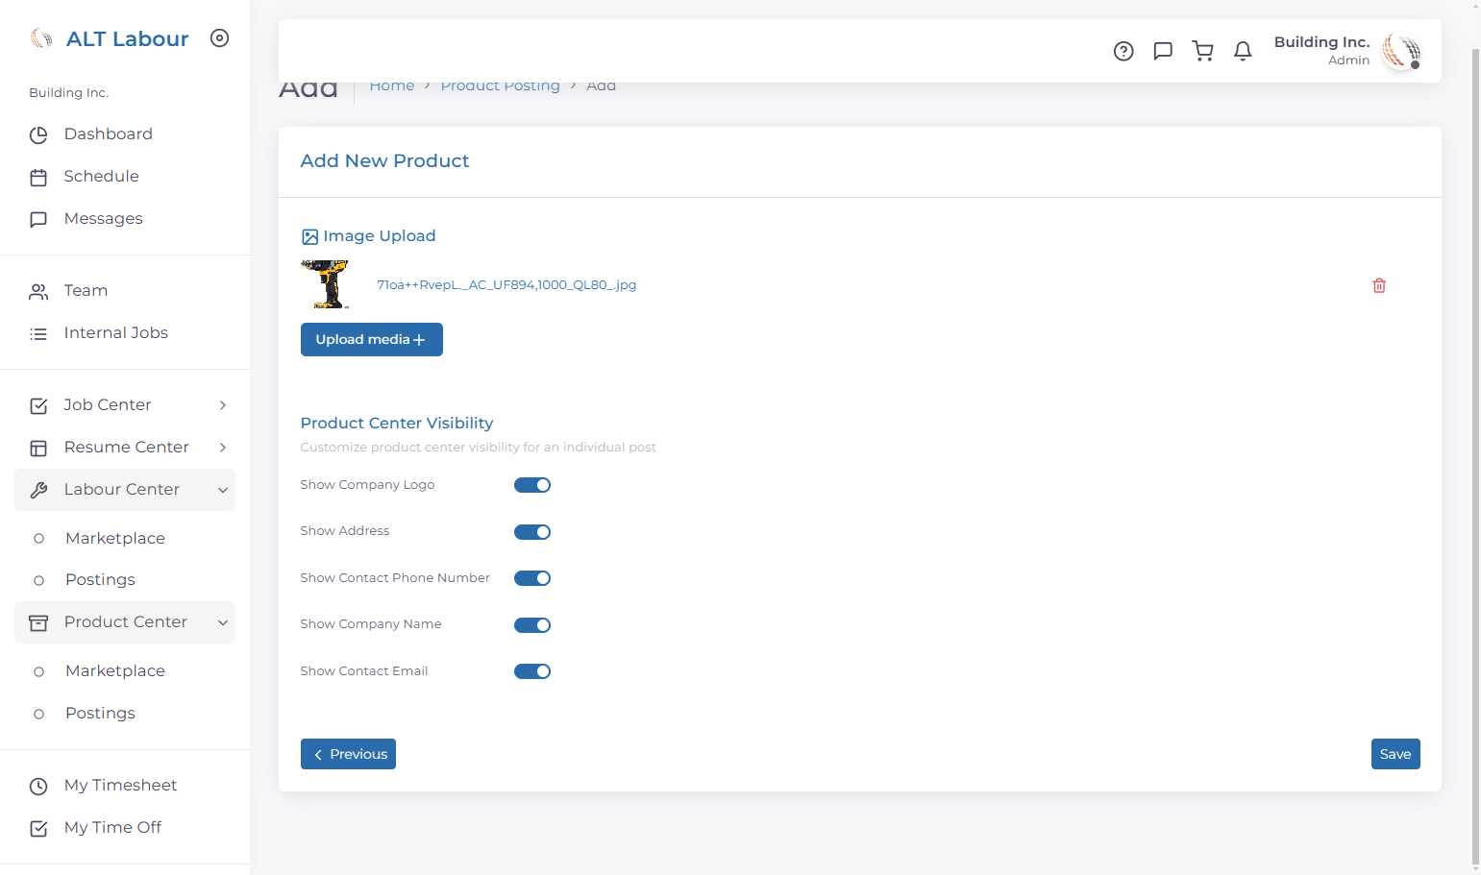Disable the Show Address switch
Viewport: 1481px width, 875px height.
tap(532, 532)
